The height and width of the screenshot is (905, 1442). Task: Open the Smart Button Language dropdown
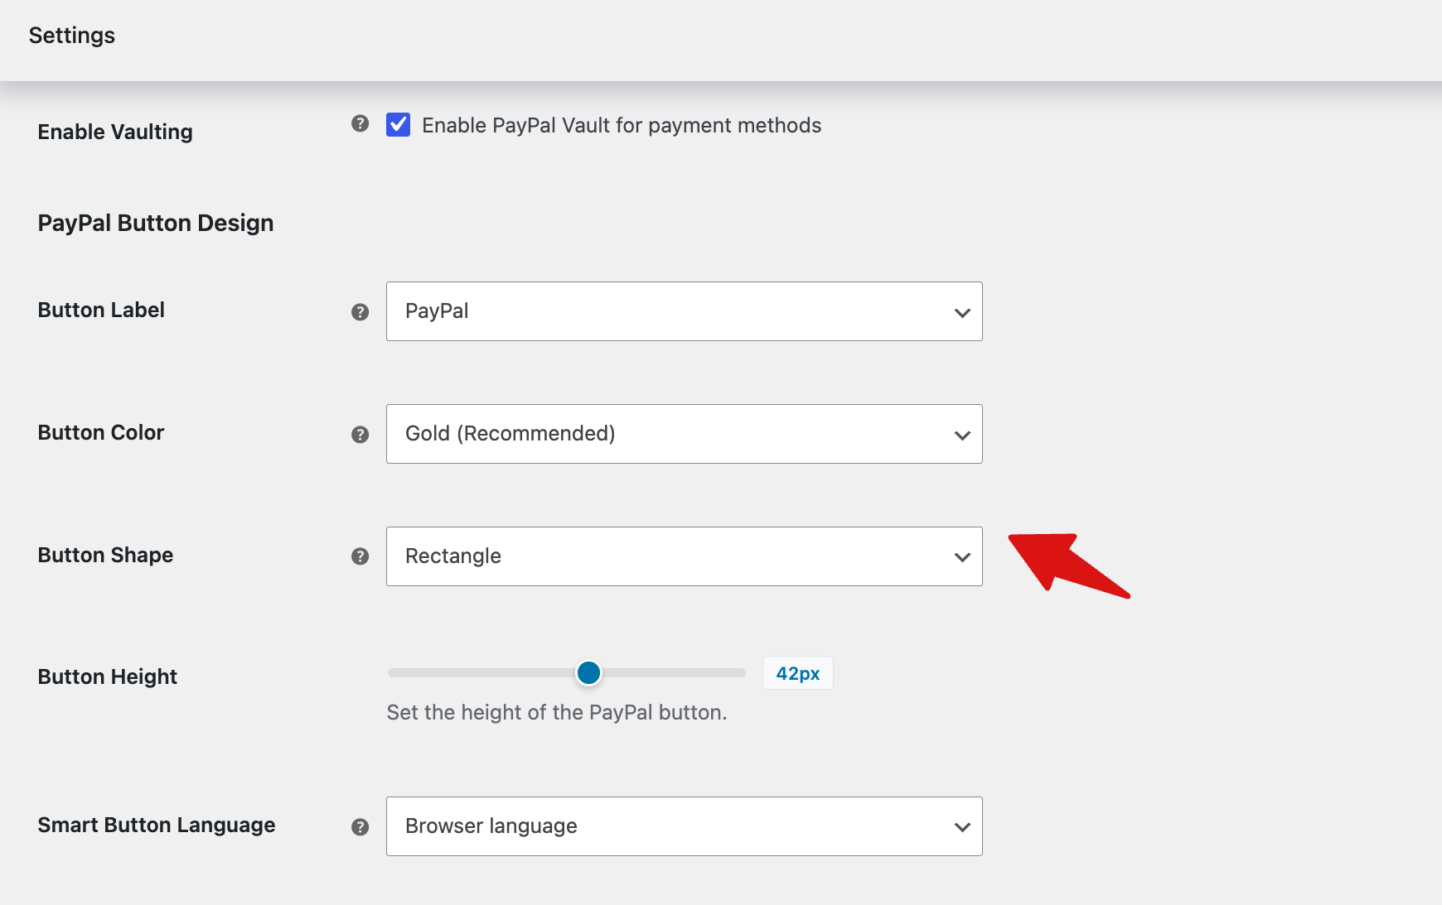[x=685, y=826]
